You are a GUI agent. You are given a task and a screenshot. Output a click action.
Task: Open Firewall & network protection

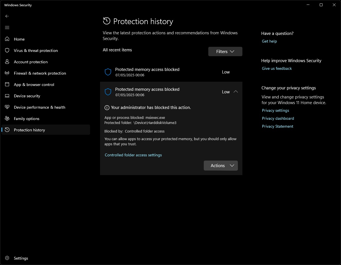(46, 73)
